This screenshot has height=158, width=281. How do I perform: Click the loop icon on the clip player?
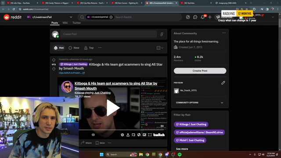click(x=139, y=135)
